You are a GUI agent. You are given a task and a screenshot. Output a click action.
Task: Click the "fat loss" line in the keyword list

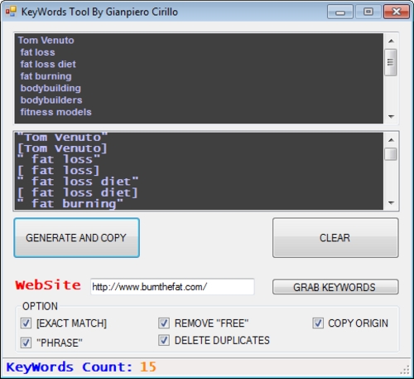[x=37, y=52]
